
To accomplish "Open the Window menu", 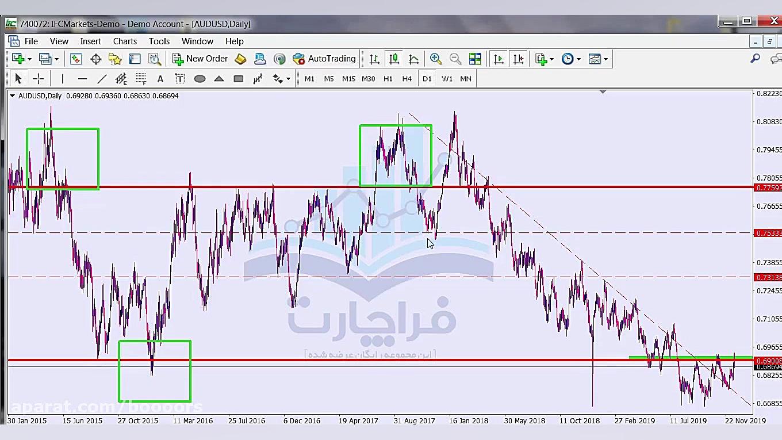I will (197, 41).
